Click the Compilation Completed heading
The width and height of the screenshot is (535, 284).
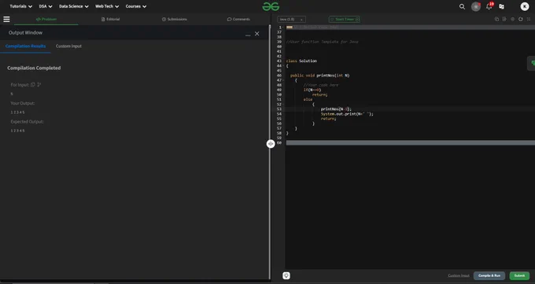(34, 68)
